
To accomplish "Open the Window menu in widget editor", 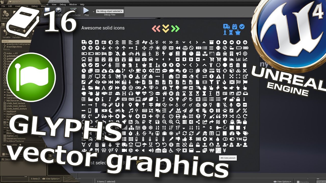I will [73, 4].
